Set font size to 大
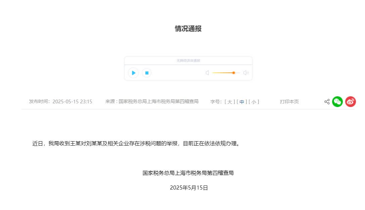The height and width of the screenshot is (210, 365). click(x=230, y=102)
